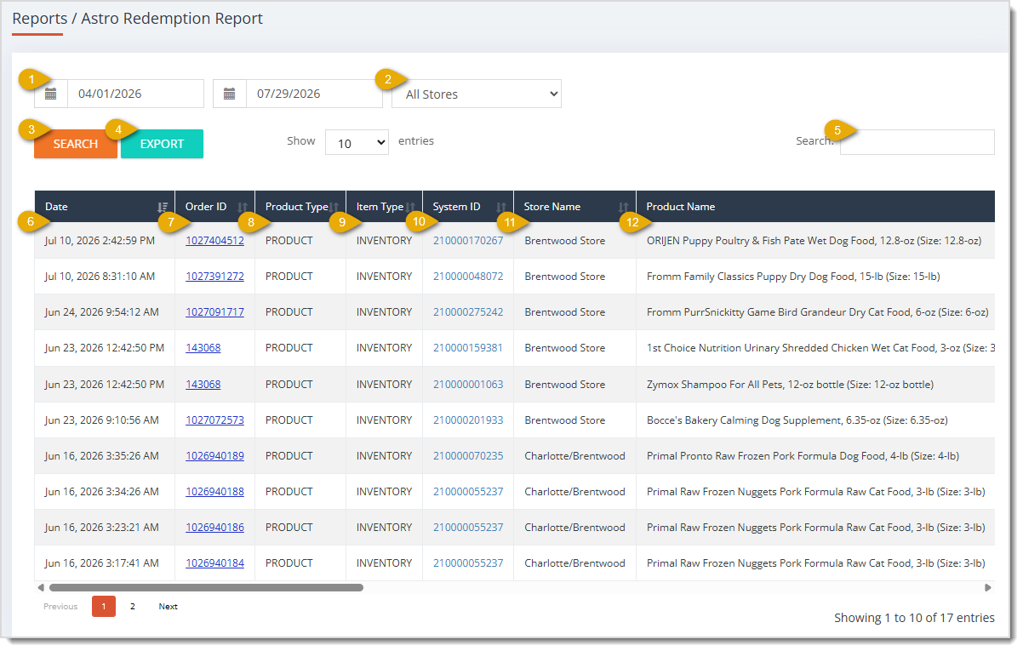
Task: Click into the table Search box
Action: pyautogui.click(x=917, y=142)
